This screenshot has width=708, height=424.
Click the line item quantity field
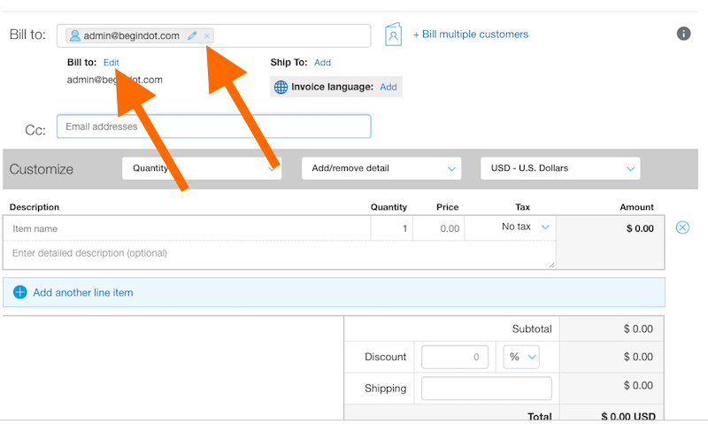point(391,228)
